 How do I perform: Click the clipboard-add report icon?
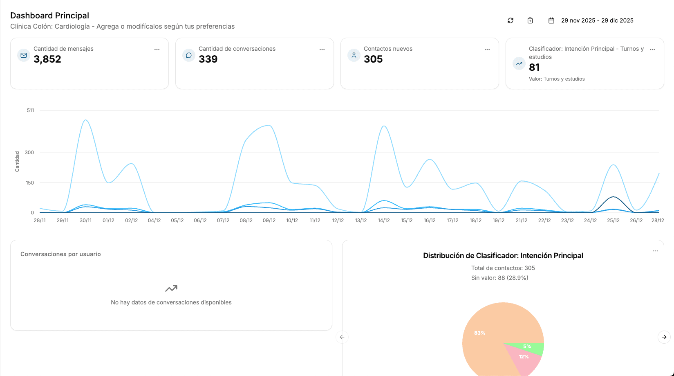coord(530,20)
